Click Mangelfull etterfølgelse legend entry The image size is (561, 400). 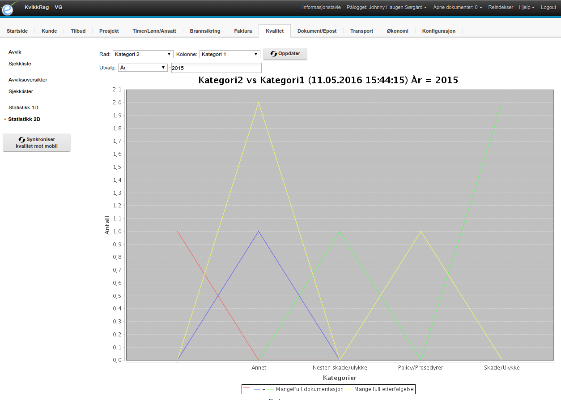(384, 389)
